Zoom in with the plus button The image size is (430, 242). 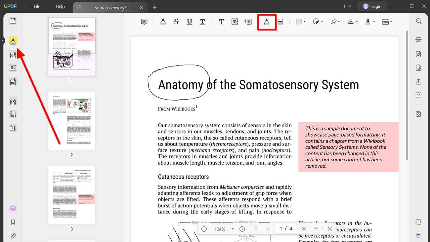[242, 229]
